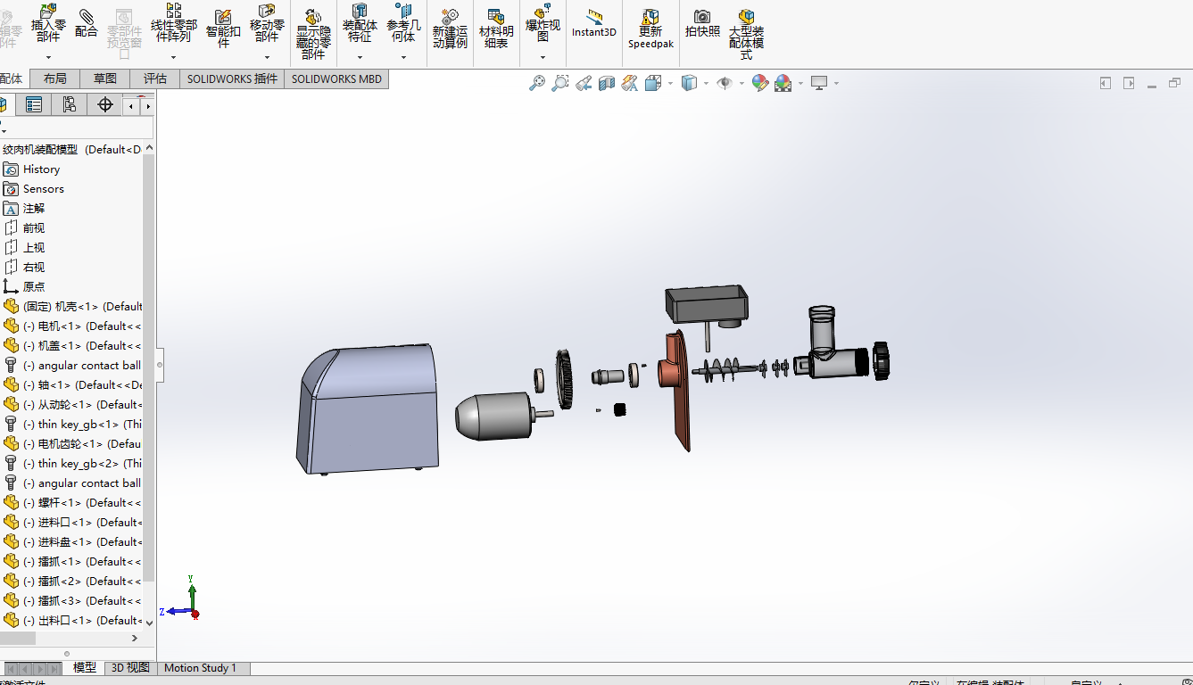Click the Dynamic Annotation Views icon

click(x=630, y=83)
